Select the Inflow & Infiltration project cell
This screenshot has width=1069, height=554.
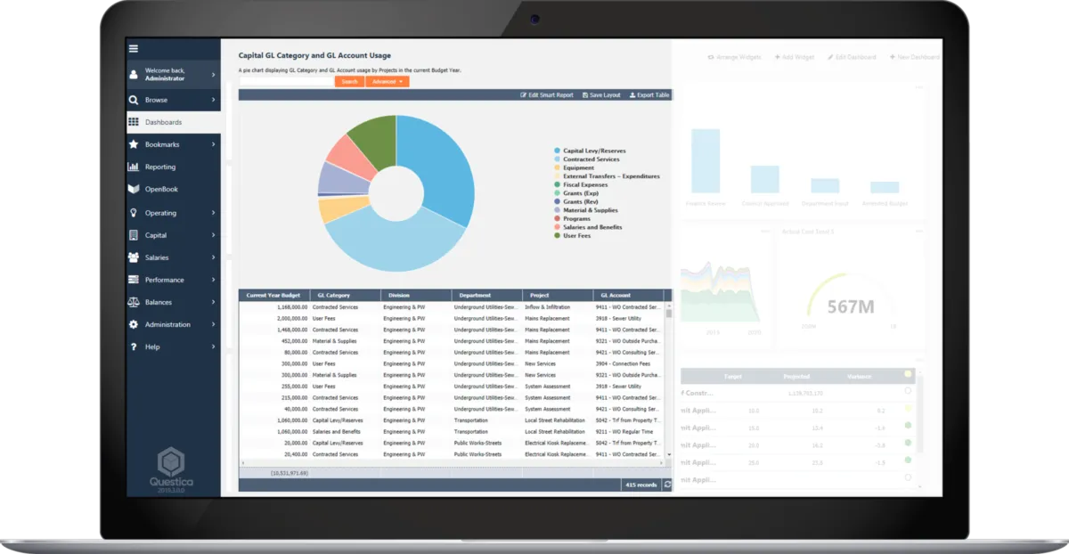point(558,307)
